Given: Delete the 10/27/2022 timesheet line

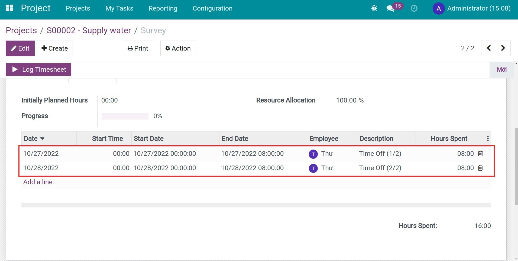Looking at the screenshot, I should click(x=480, y=153).
